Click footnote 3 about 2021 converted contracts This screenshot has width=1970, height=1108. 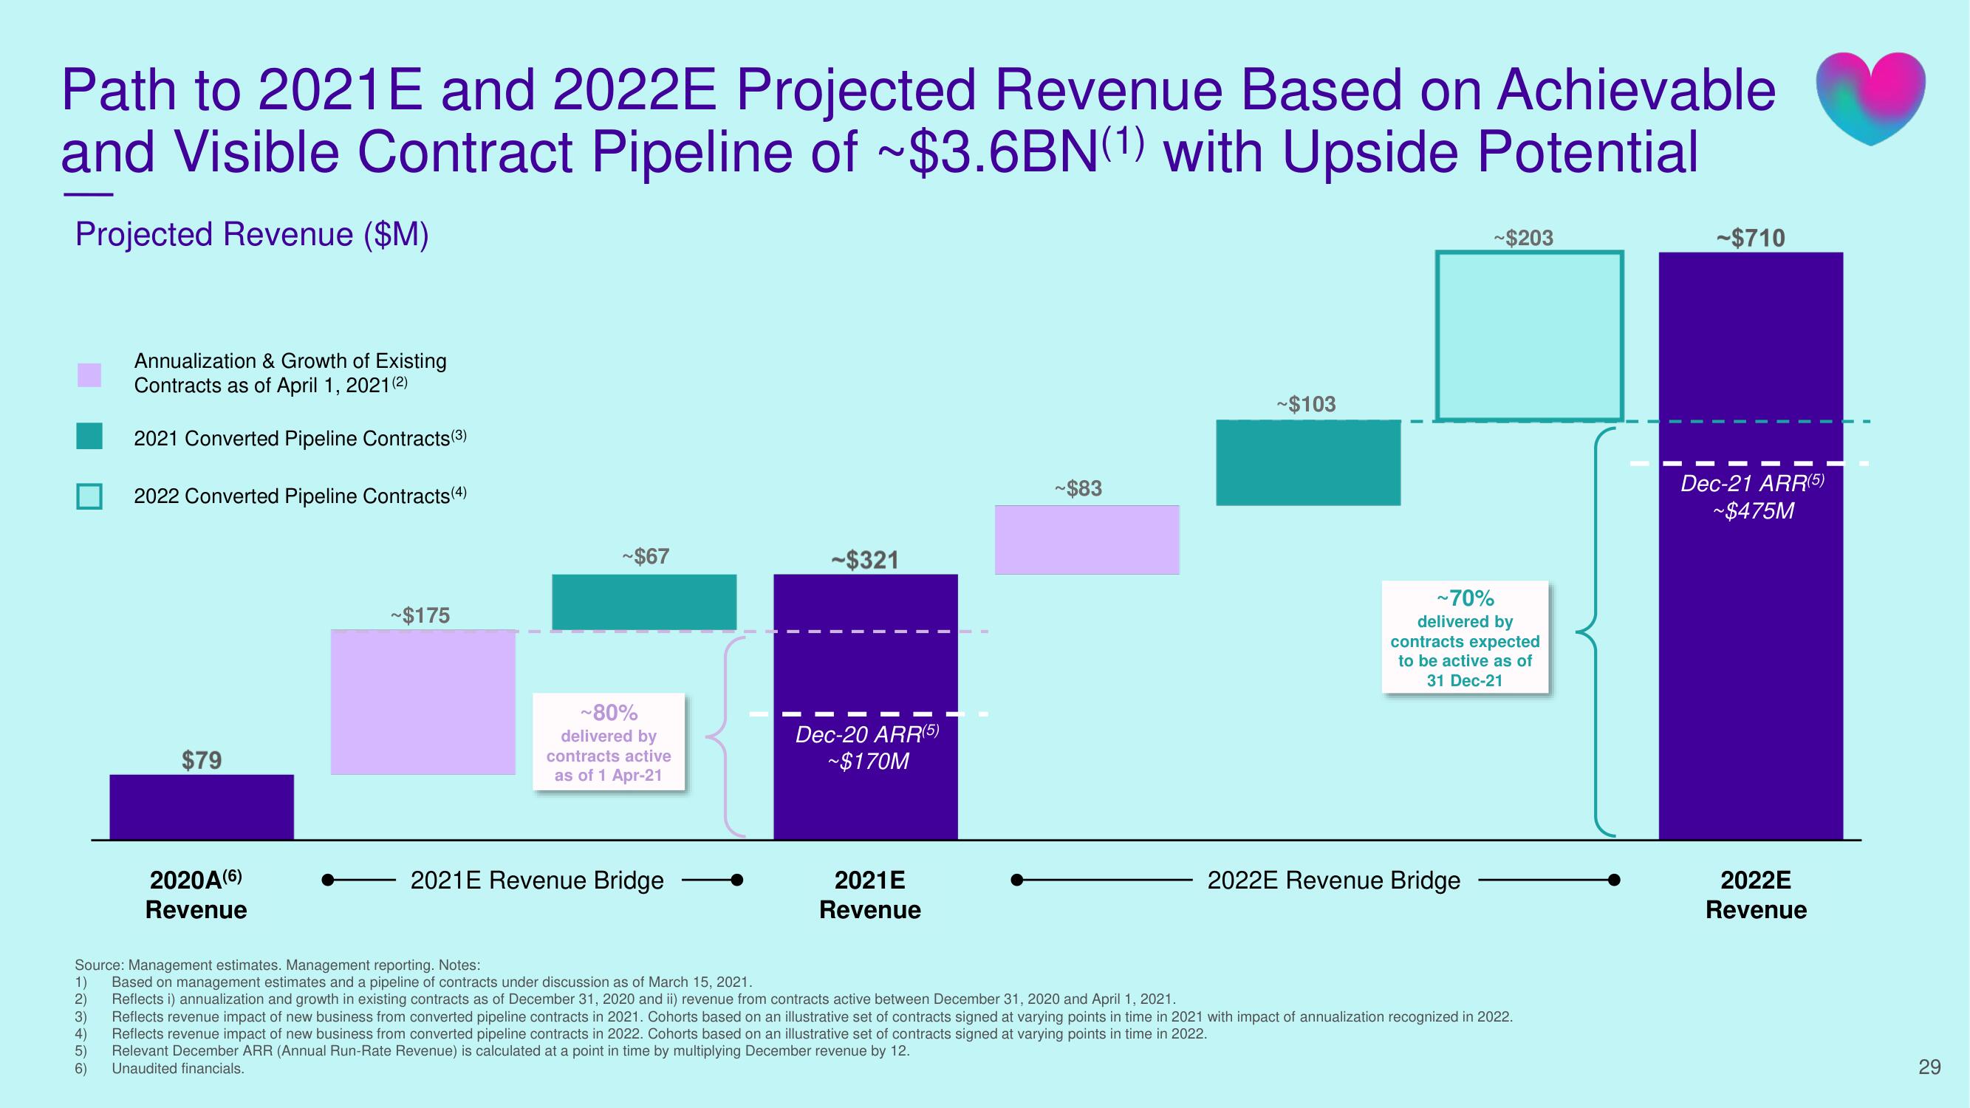pos(794,1016)
